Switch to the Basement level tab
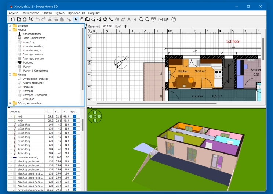The image size is (273, 194). coord(94,26)
